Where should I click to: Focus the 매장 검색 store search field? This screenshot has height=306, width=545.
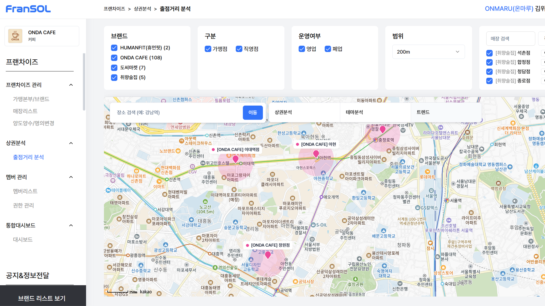[x=511, y=39]
